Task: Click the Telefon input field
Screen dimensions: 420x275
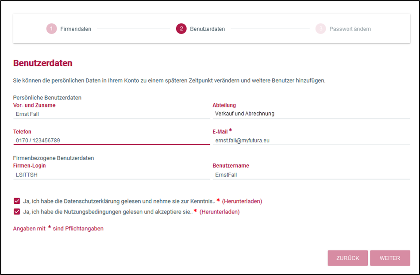Action: [111, 140]
